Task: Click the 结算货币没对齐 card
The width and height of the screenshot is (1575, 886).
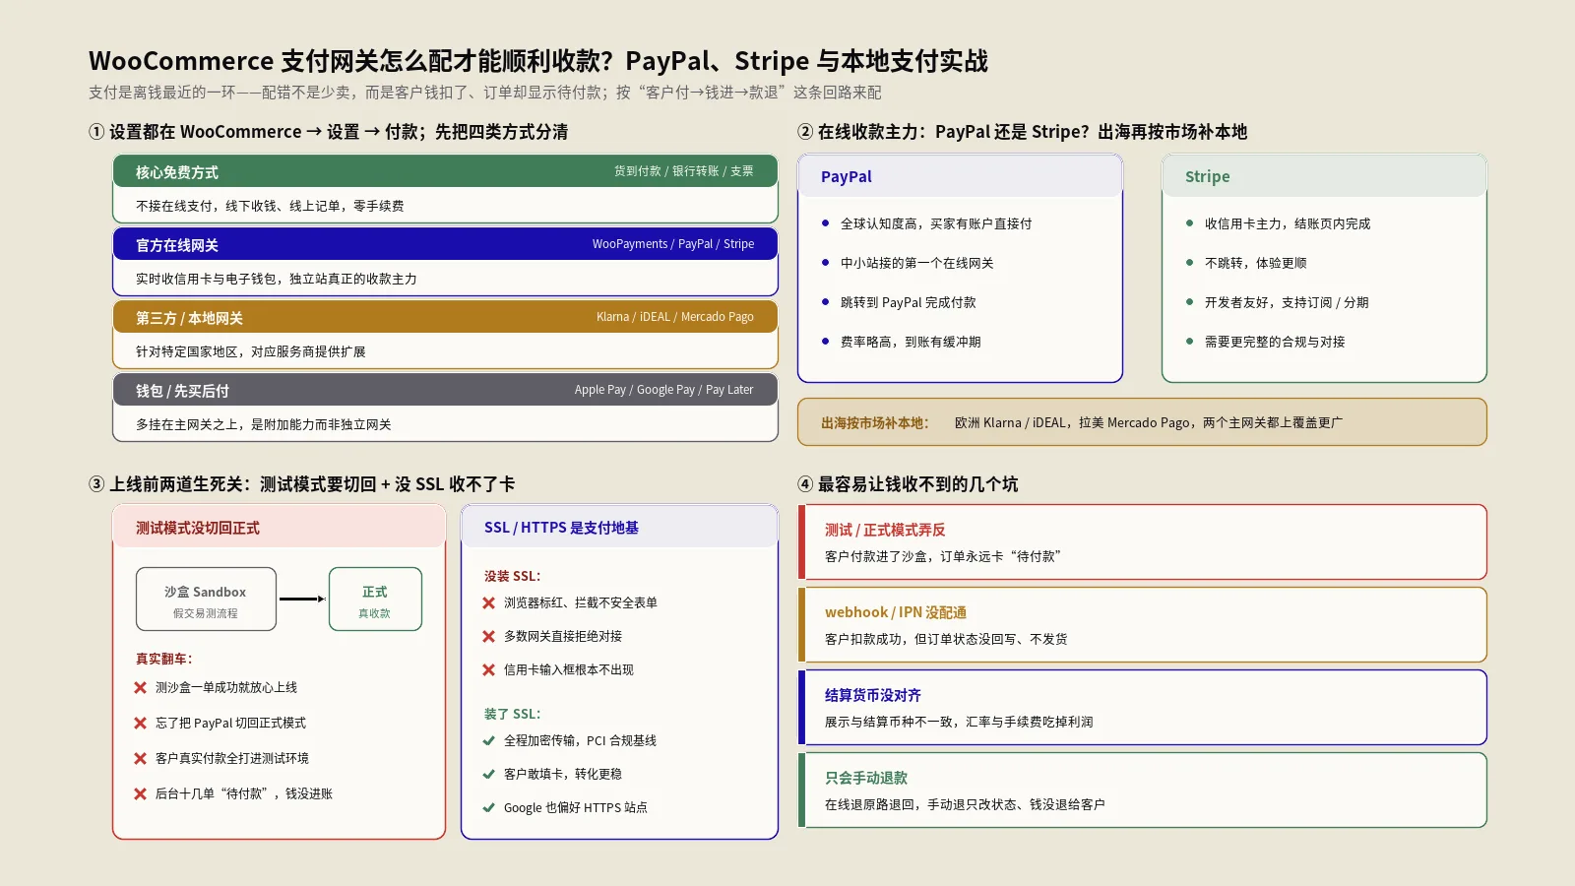Action: pyautogui.click(x=1142, y=708)
